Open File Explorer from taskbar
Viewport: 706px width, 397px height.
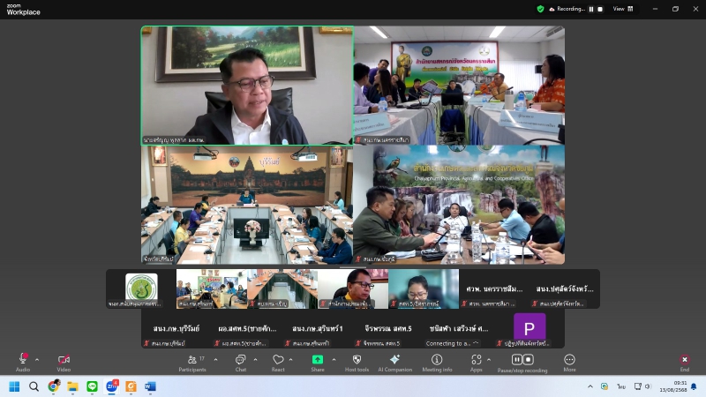click(73, 386)
